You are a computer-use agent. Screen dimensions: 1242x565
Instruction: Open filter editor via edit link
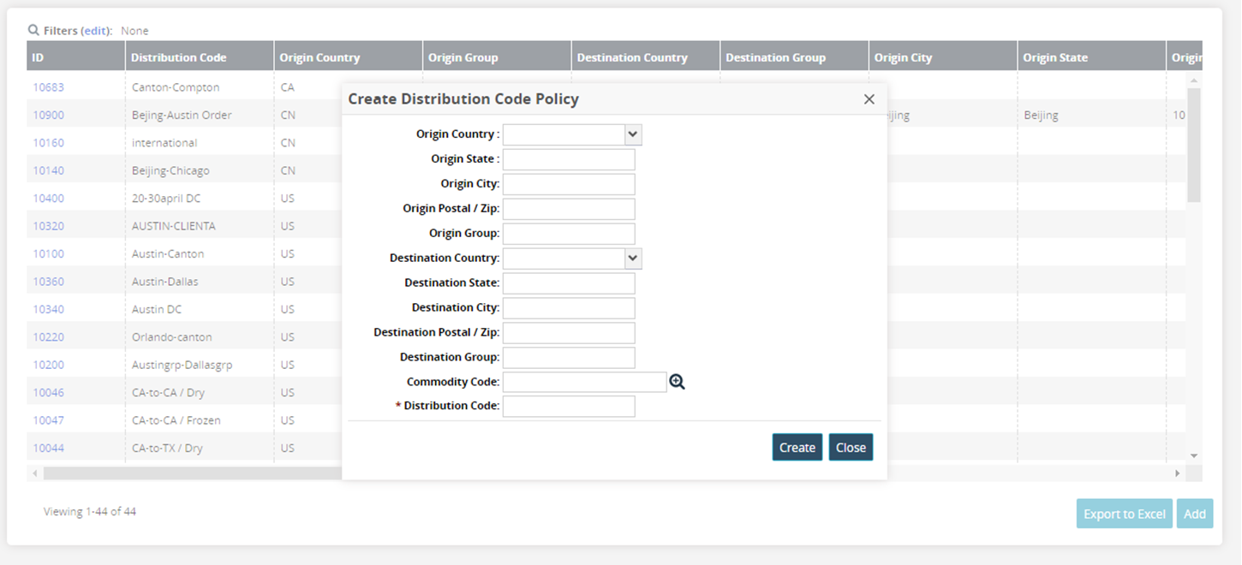click(x=96, y=31)
